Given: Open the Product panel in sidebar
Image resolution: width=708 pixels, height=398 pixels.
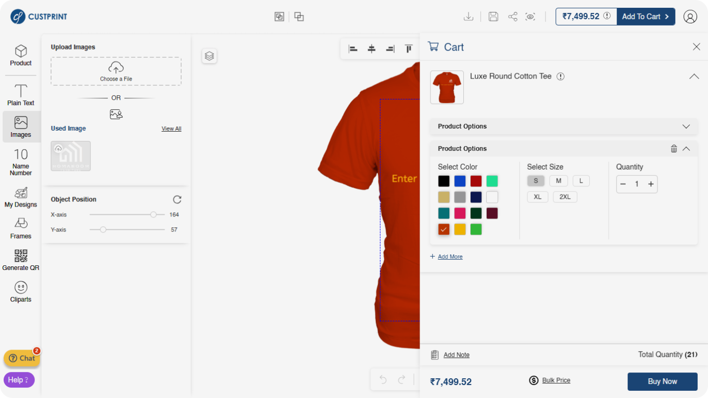Looking at the screenshot, I should pyautogui.click(x=21, y=56).
